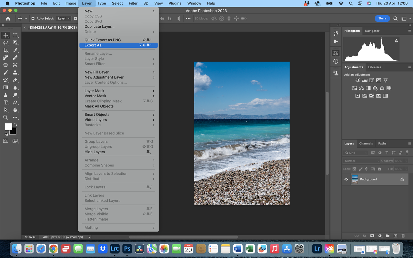Image resolution: width=413 pixels, height=258 pixels.
Task: Select the Brush tool
Action: 5,73
